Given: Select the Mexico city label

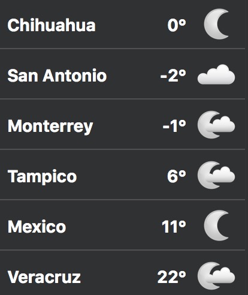Looking at the screenshot, I should (37, 227).
